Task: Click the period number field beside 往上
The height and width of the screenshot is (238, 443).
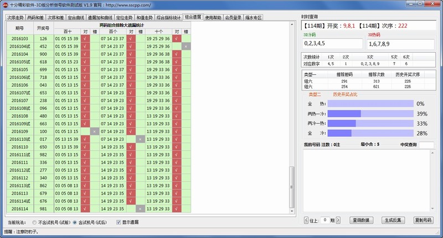Action: tap(326, 220)
